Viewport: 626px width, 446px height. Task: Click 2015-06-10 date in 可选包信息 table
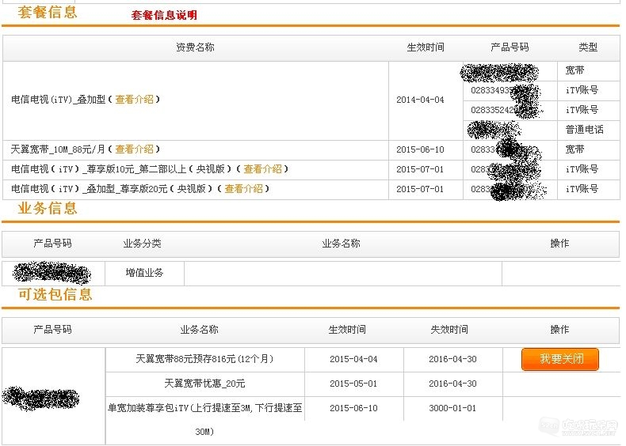pyautogui.click(x=353, y=409)
